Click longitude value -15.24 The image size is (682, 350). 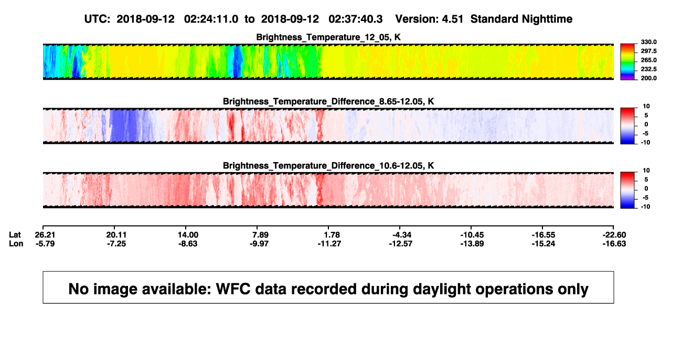(542, 243)
